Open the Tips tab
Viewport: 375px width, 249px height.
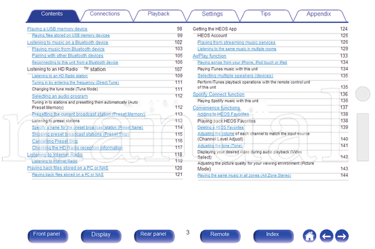[266, 14]
